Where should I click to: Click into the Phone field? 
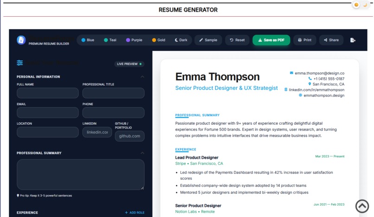[x=113, y=113]
